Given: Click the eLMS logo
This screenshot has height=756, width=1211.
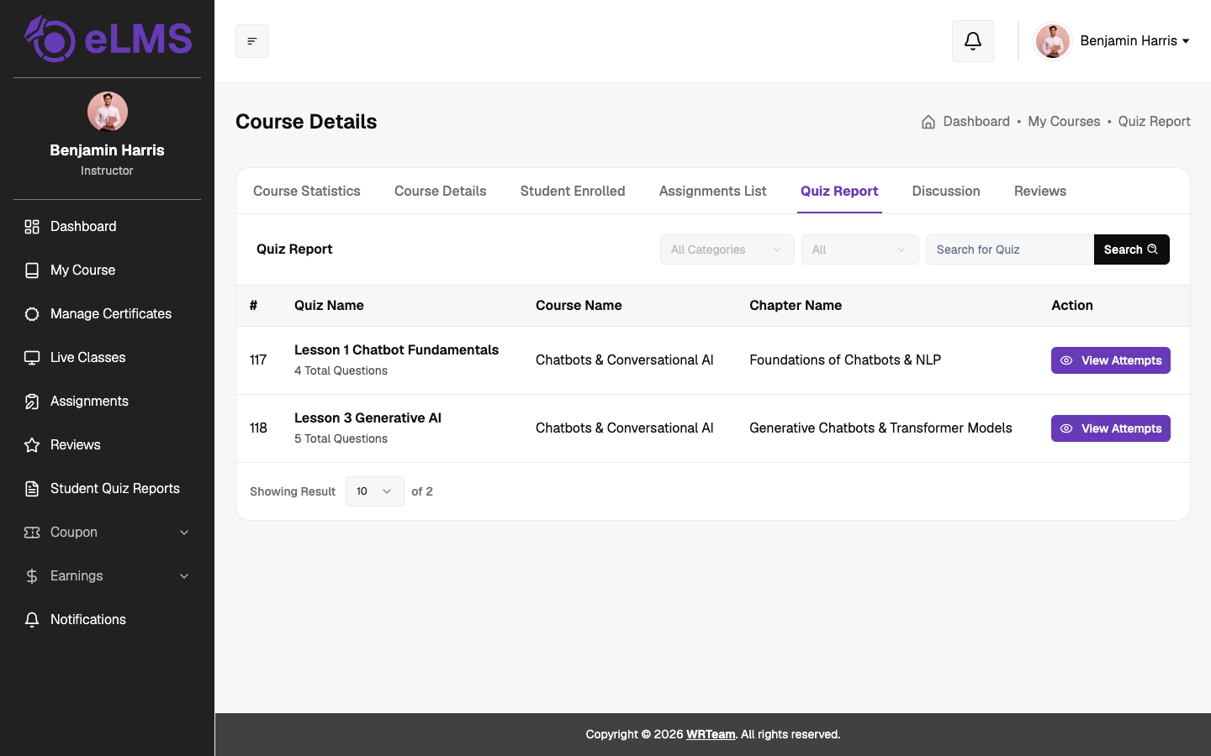Looking at the screenshot, I should [108, 39].
